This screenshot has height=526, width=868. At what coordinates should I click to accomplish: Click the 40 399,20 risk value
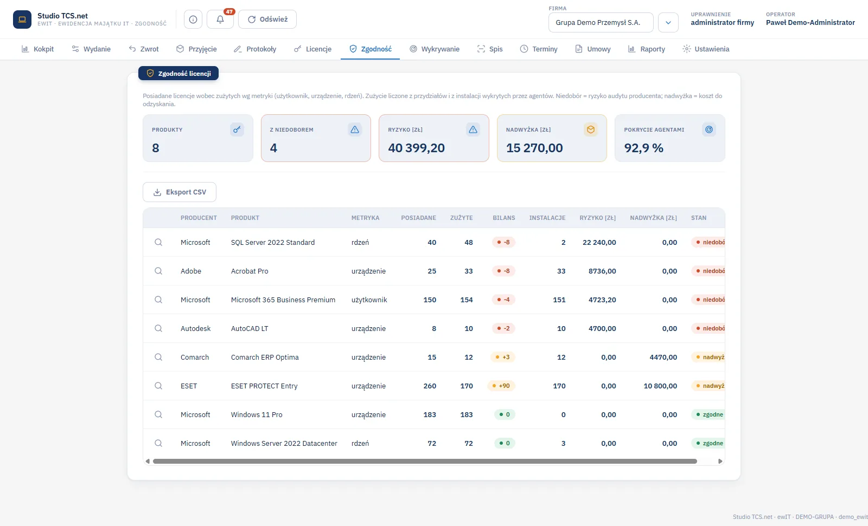point(417,148)
